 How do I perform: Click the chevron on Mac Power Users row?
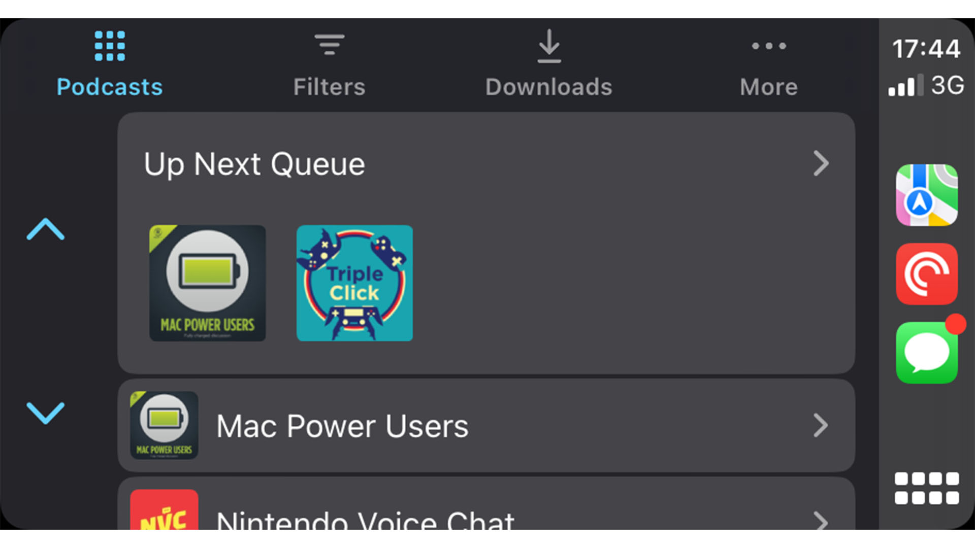pyautogui.click(x=821, y=425)
